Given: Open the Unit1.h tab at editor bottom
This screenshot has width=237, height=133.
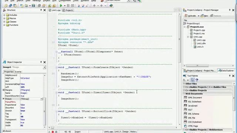Looking at the screenshot, I should coord(118,132).
